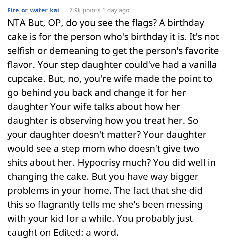
Task: Click the phrase 'changing the cake'
Action: click(x=48, y=177)
